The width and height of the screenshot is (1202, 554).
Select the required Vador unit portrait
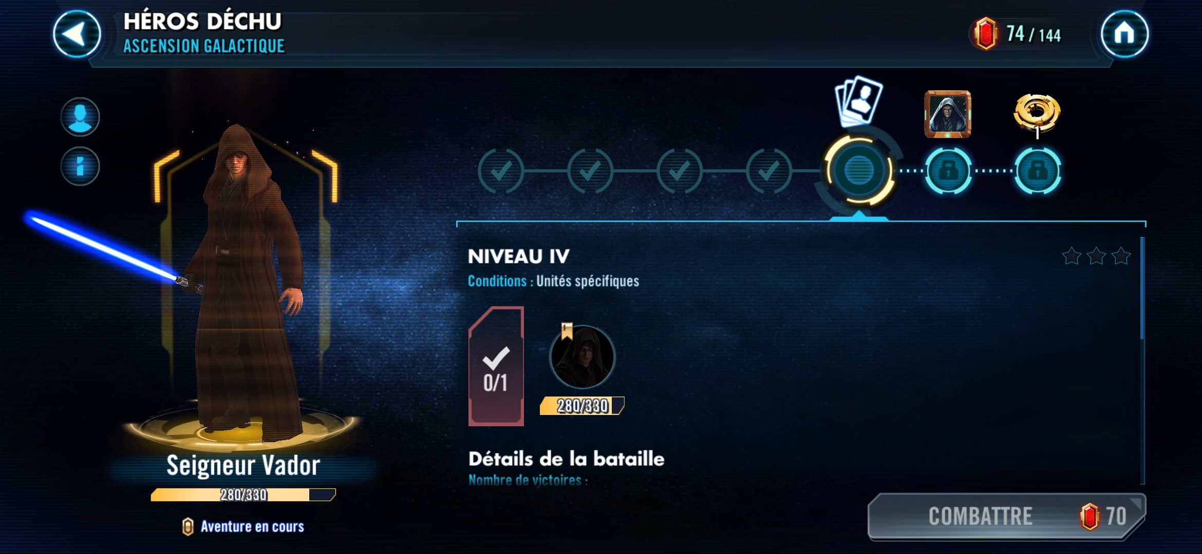coord(582,357)
